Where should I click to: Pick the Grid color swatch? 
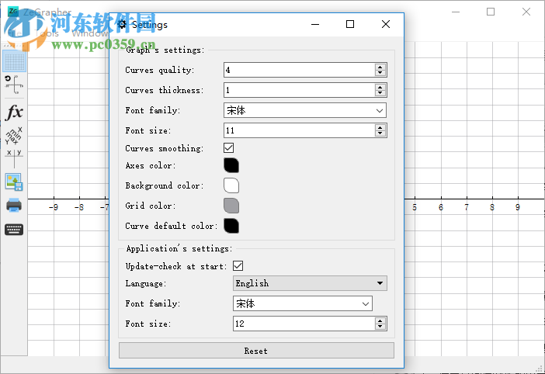(x=231, y=206)
